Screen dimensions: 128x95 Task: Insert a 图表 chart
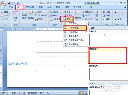coord(39,19)
